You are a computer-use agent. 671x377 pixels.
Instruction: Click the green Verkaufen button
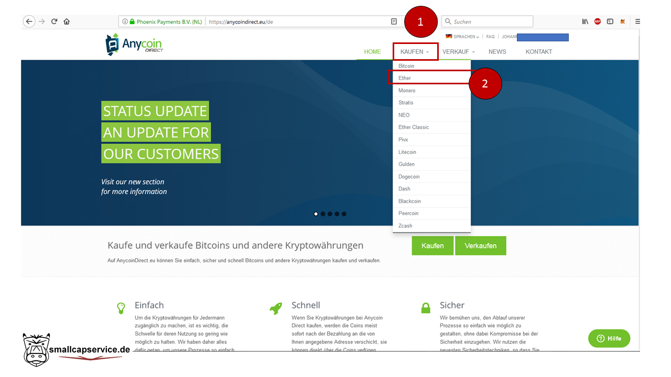[x=480, y=246]
